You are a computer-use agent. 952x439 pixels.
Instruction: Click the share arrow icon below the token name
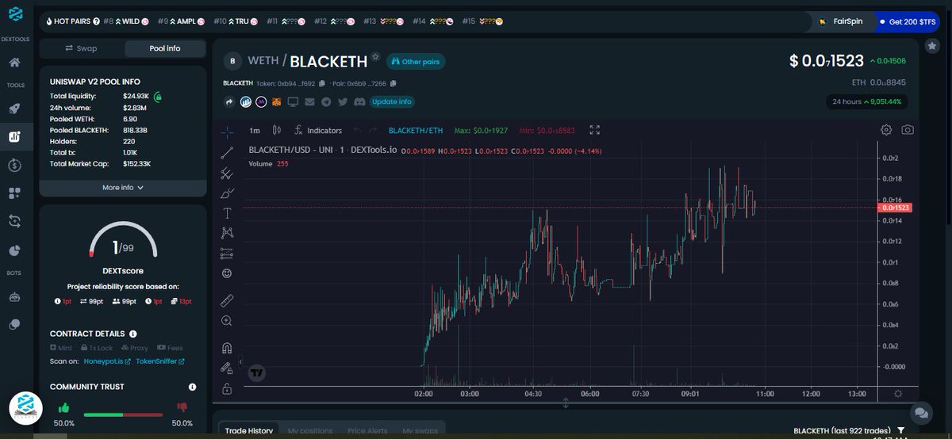coord(230,101)
